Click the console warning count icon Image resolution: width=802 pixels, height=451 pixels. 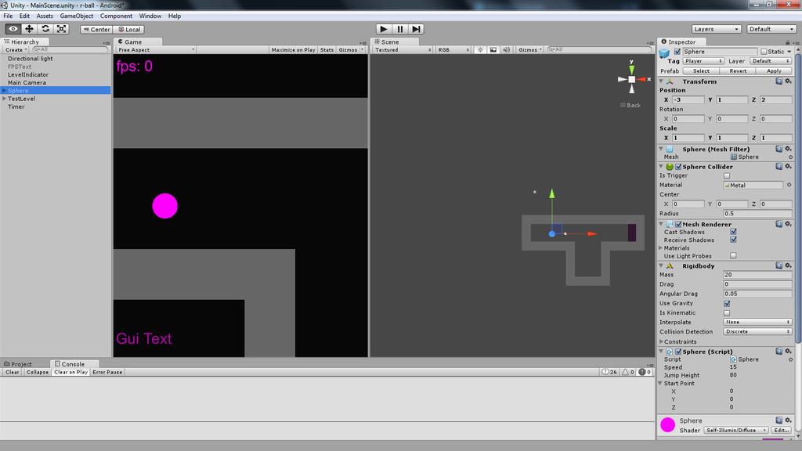(x=628, y=372)
